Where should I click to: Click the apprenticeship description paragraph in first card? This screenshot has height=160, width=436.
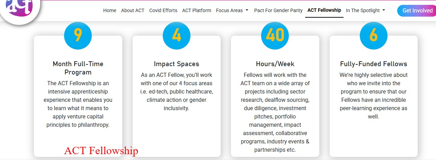point(78,104)
